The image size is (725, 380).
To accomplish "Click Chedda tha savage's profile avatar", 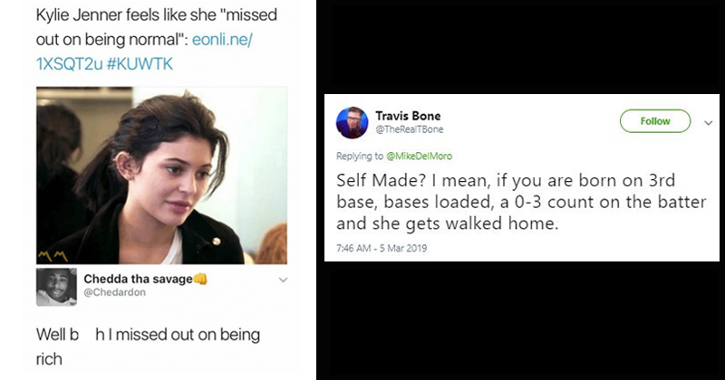I will [x=56, y=286].
